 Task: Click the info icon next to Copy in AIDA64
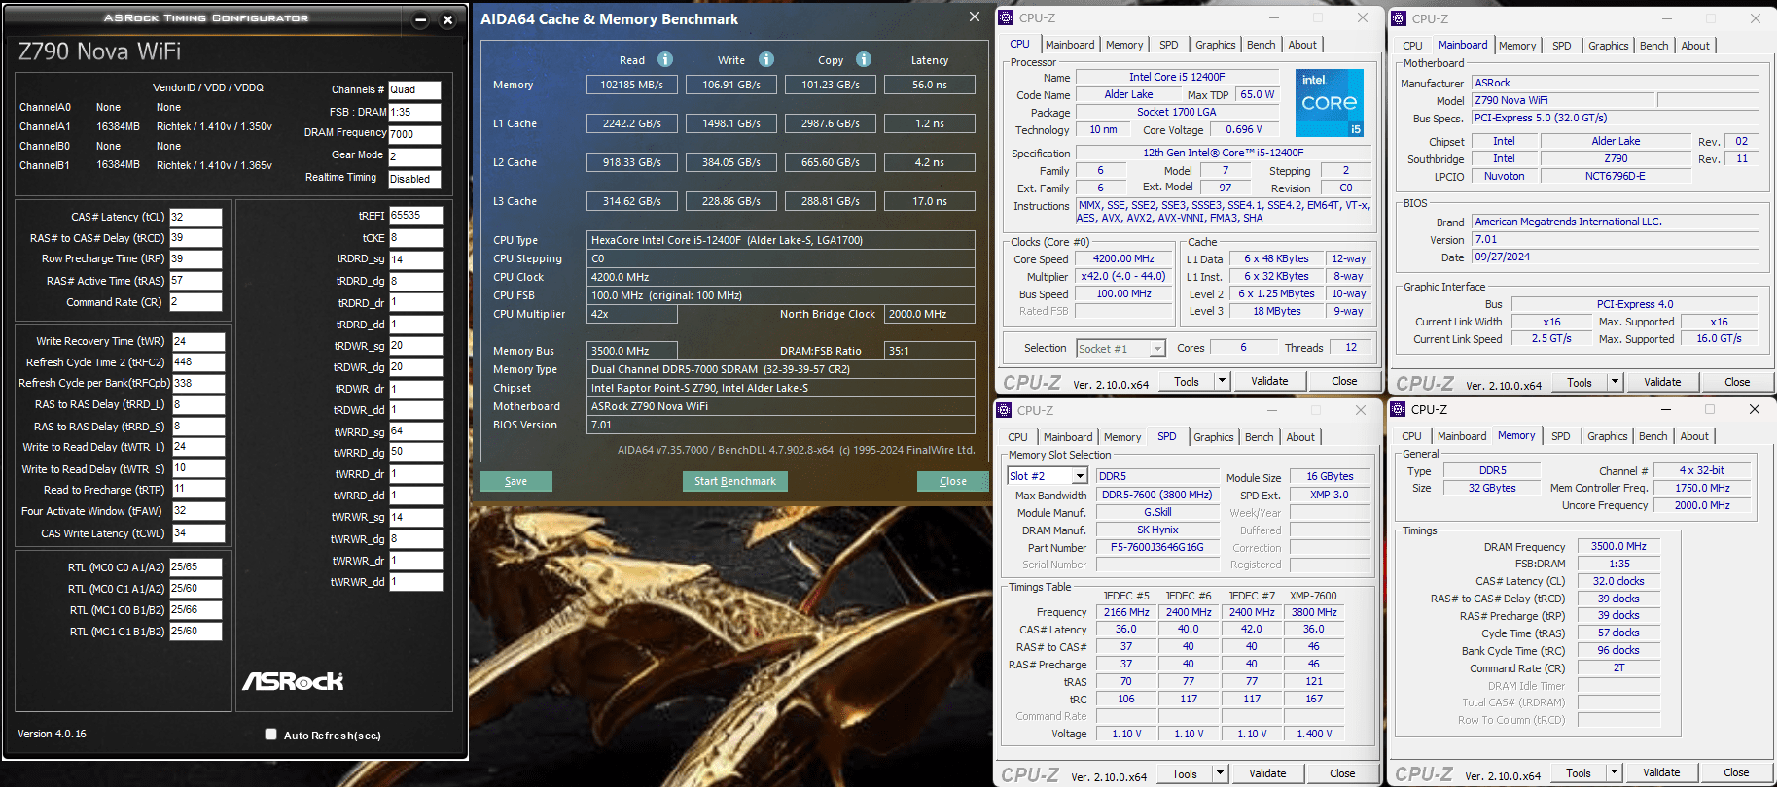[864, 59]
